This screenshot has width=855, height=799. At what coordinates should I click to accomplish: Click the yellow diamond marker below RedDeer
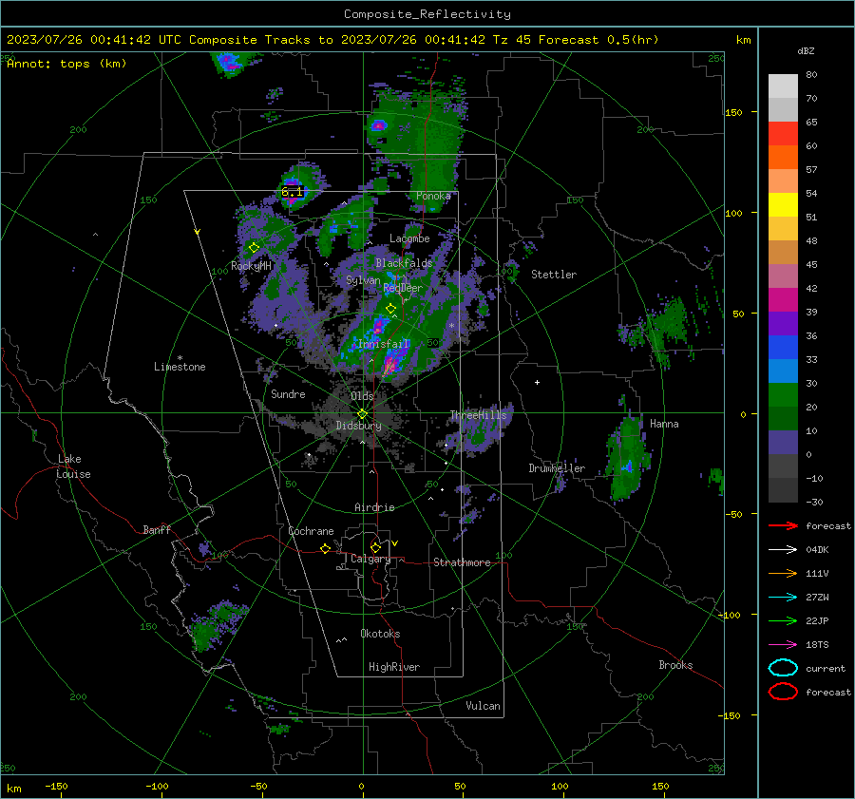coord(390,309)
